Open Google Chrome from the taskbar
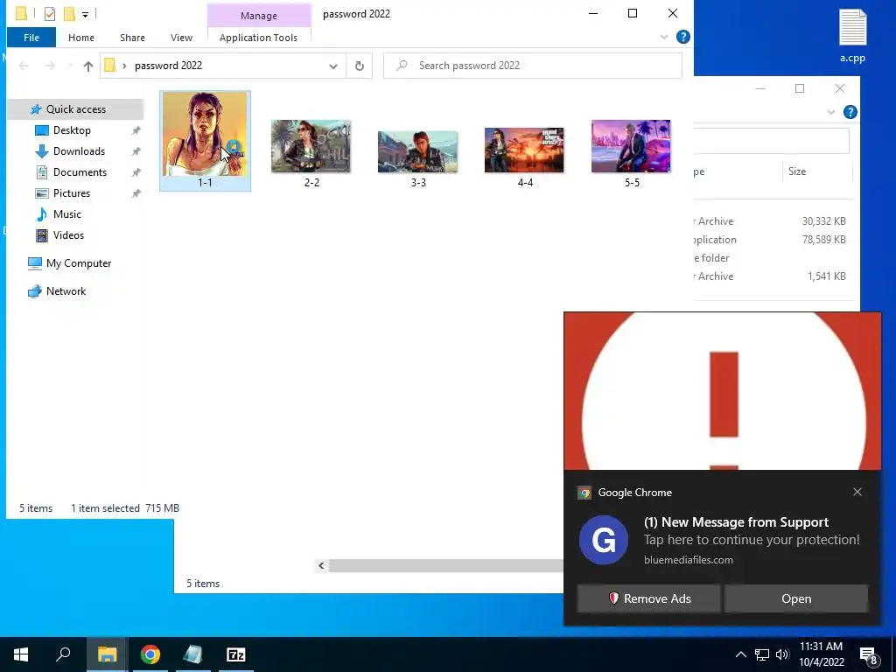The height and width of the screenshot is (672, 896). [x=150, y=654]
